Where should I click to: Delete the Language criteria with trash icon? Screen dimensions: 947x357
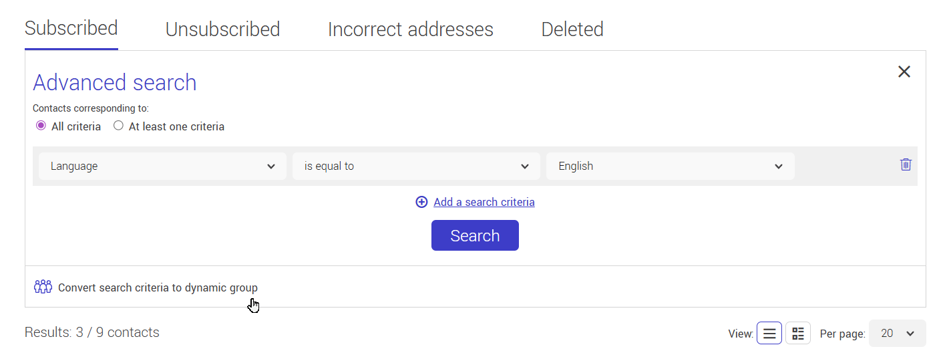[x=906, y=164]
